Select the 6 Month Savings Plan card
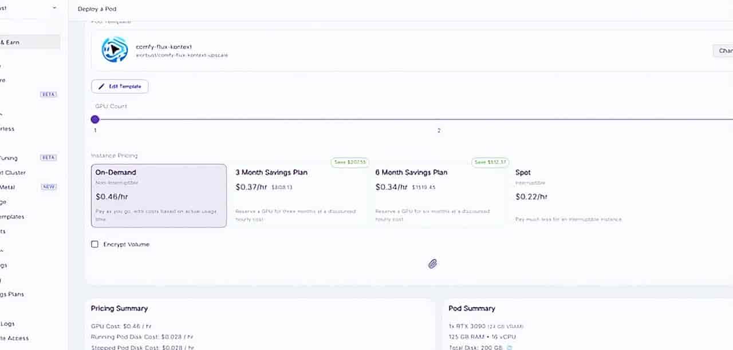733x350 pixels. 439,196
